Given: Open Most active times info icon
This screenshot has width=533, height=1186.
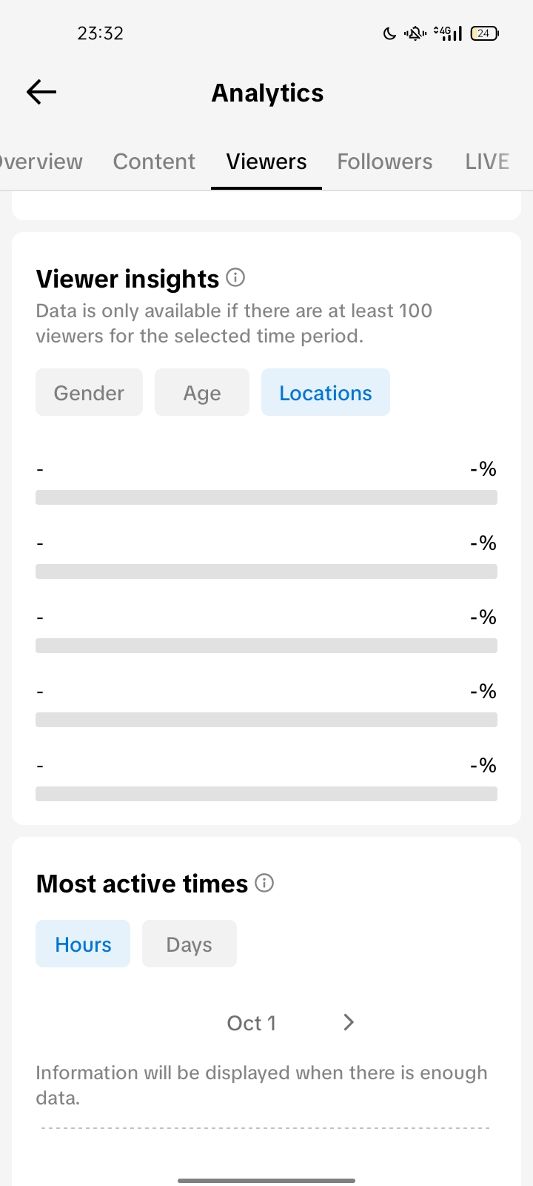Looking at the screenshot, I should coord(264,883).
